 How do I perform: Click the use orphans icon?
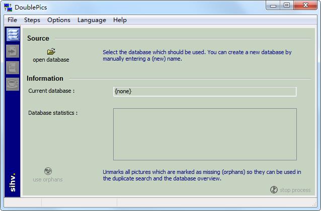coord(48,171)
